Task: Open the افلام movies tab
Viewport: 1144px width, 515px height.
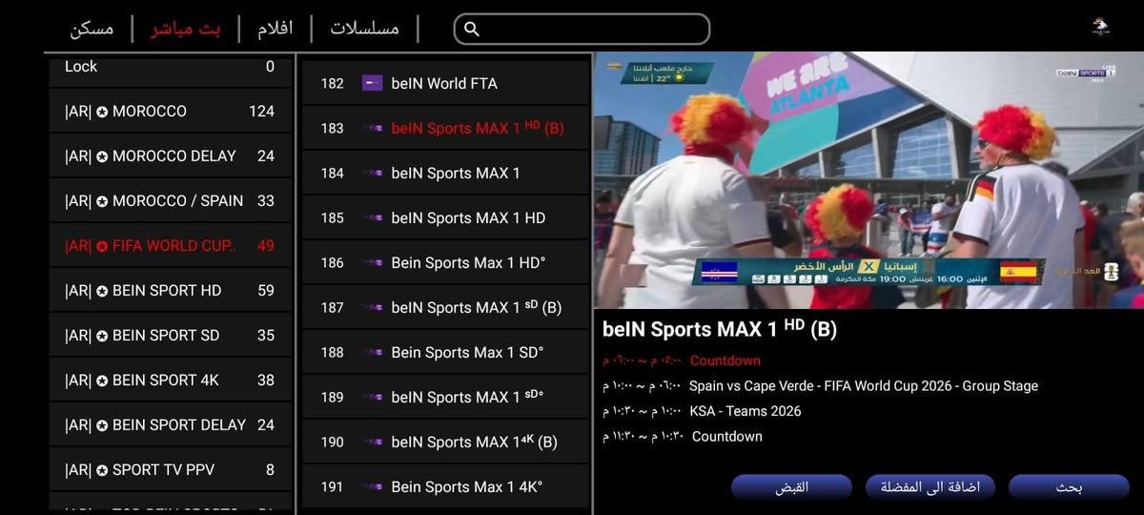Action: pyautogui.click(x=275, y=29)
